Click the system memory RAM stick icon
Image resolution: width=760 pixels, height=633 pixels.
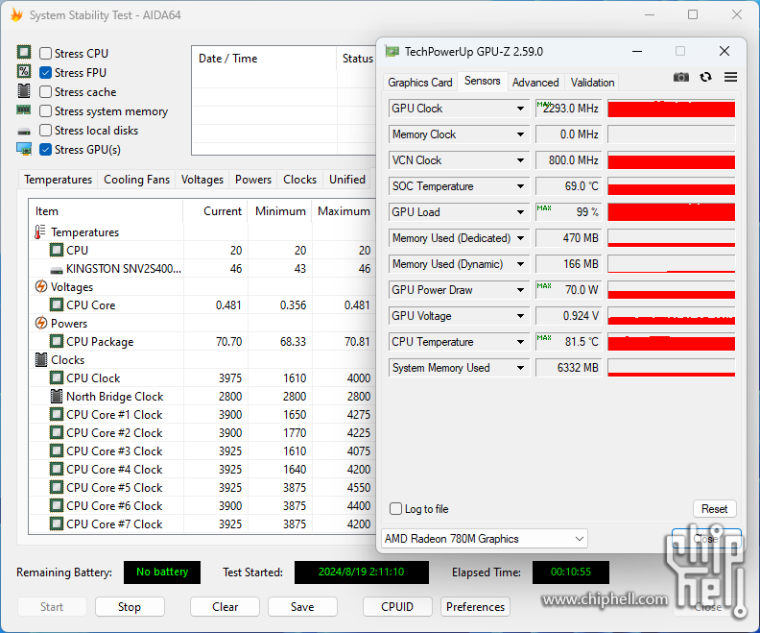24,110
